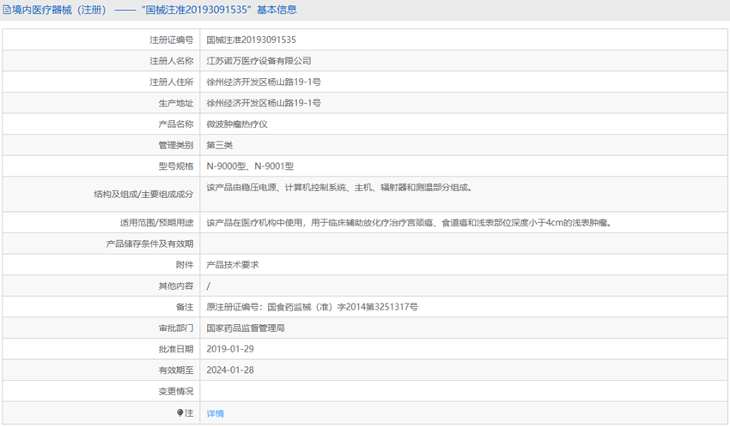The height and width of the screenshot is (427, 730).
Task: Click management class value 第三类
Action: pyautogui.click(x=219, y=145)
